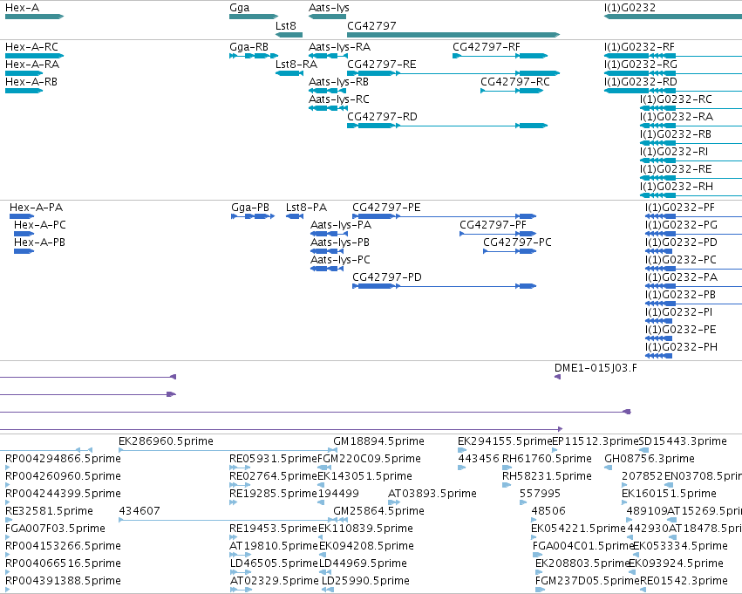This screenshot has width=742, height=594.
Task: Select transcript l(1)G0232-RD
Action: pos(673,91)
